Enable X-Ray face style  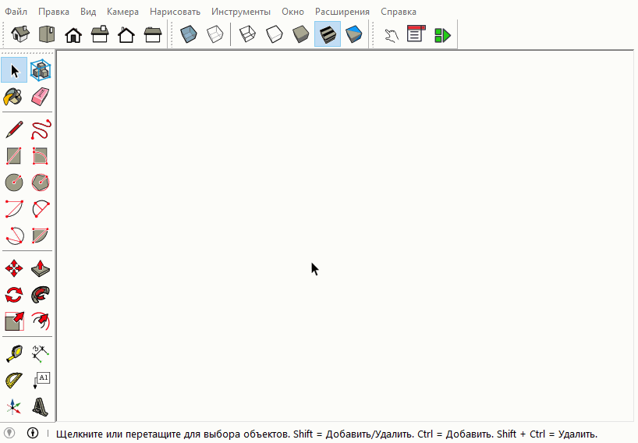click(189, 34)
